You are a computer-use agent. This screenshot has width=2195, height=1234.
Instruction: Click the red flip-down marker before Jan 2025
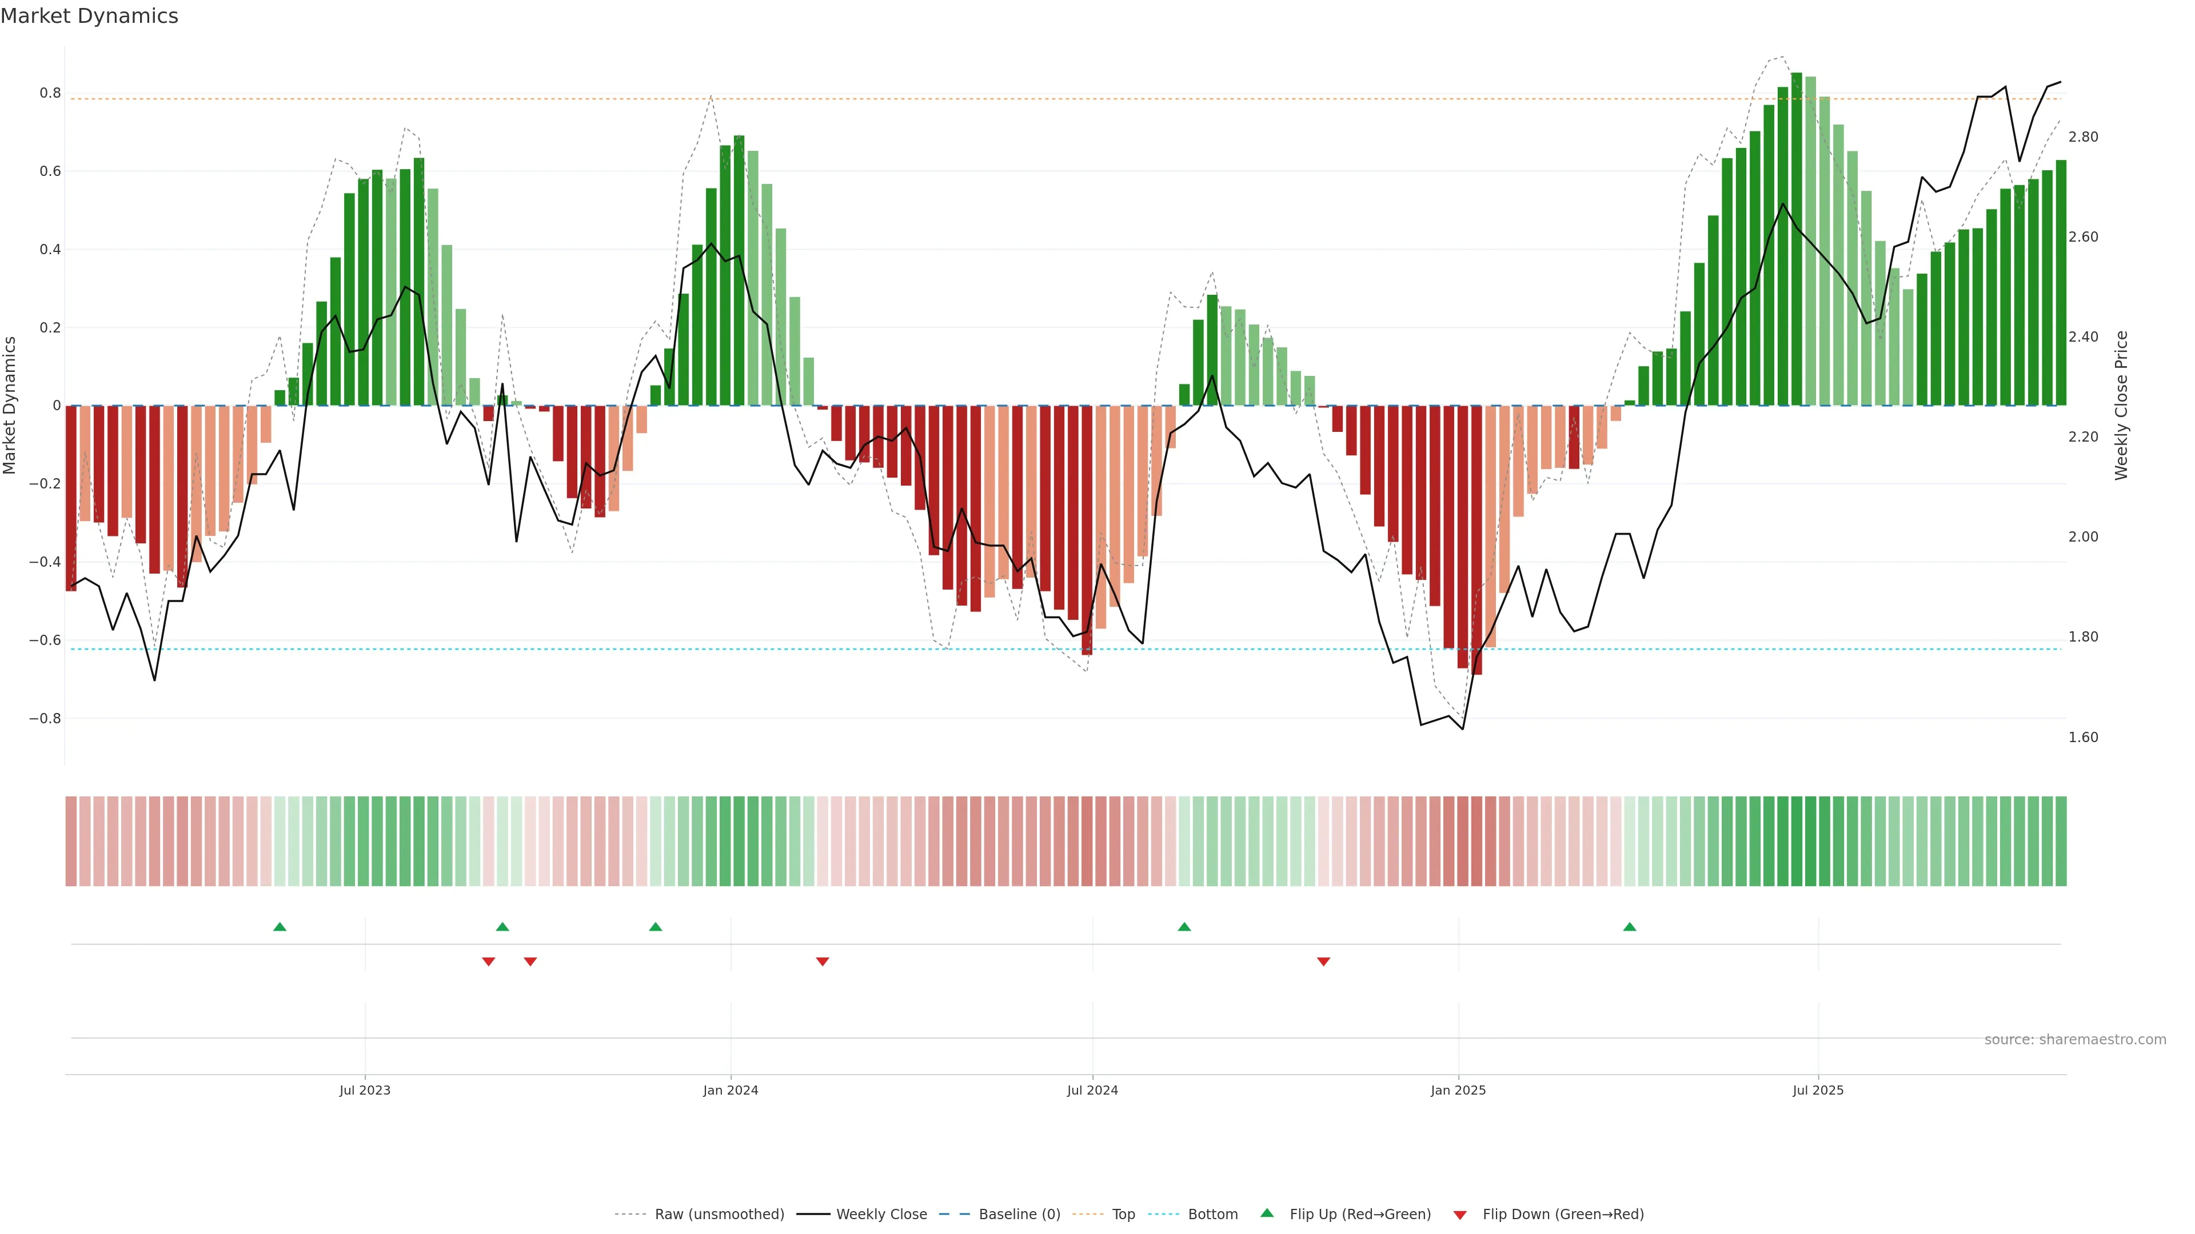(x=1323, y=961)
